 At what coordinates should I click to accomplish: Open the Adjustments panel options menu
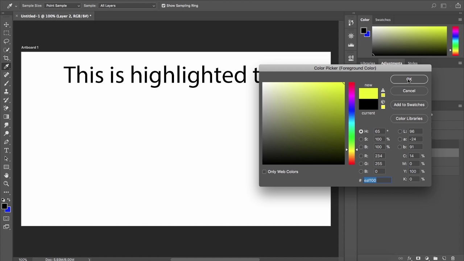460,63
